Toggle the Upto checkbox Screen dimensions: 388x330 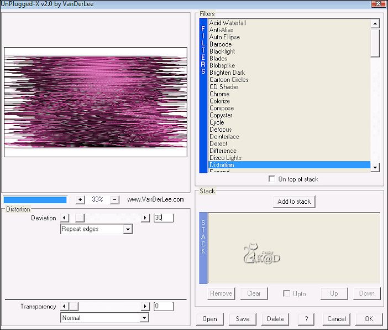pyautogui.click(x=286, y=293)
